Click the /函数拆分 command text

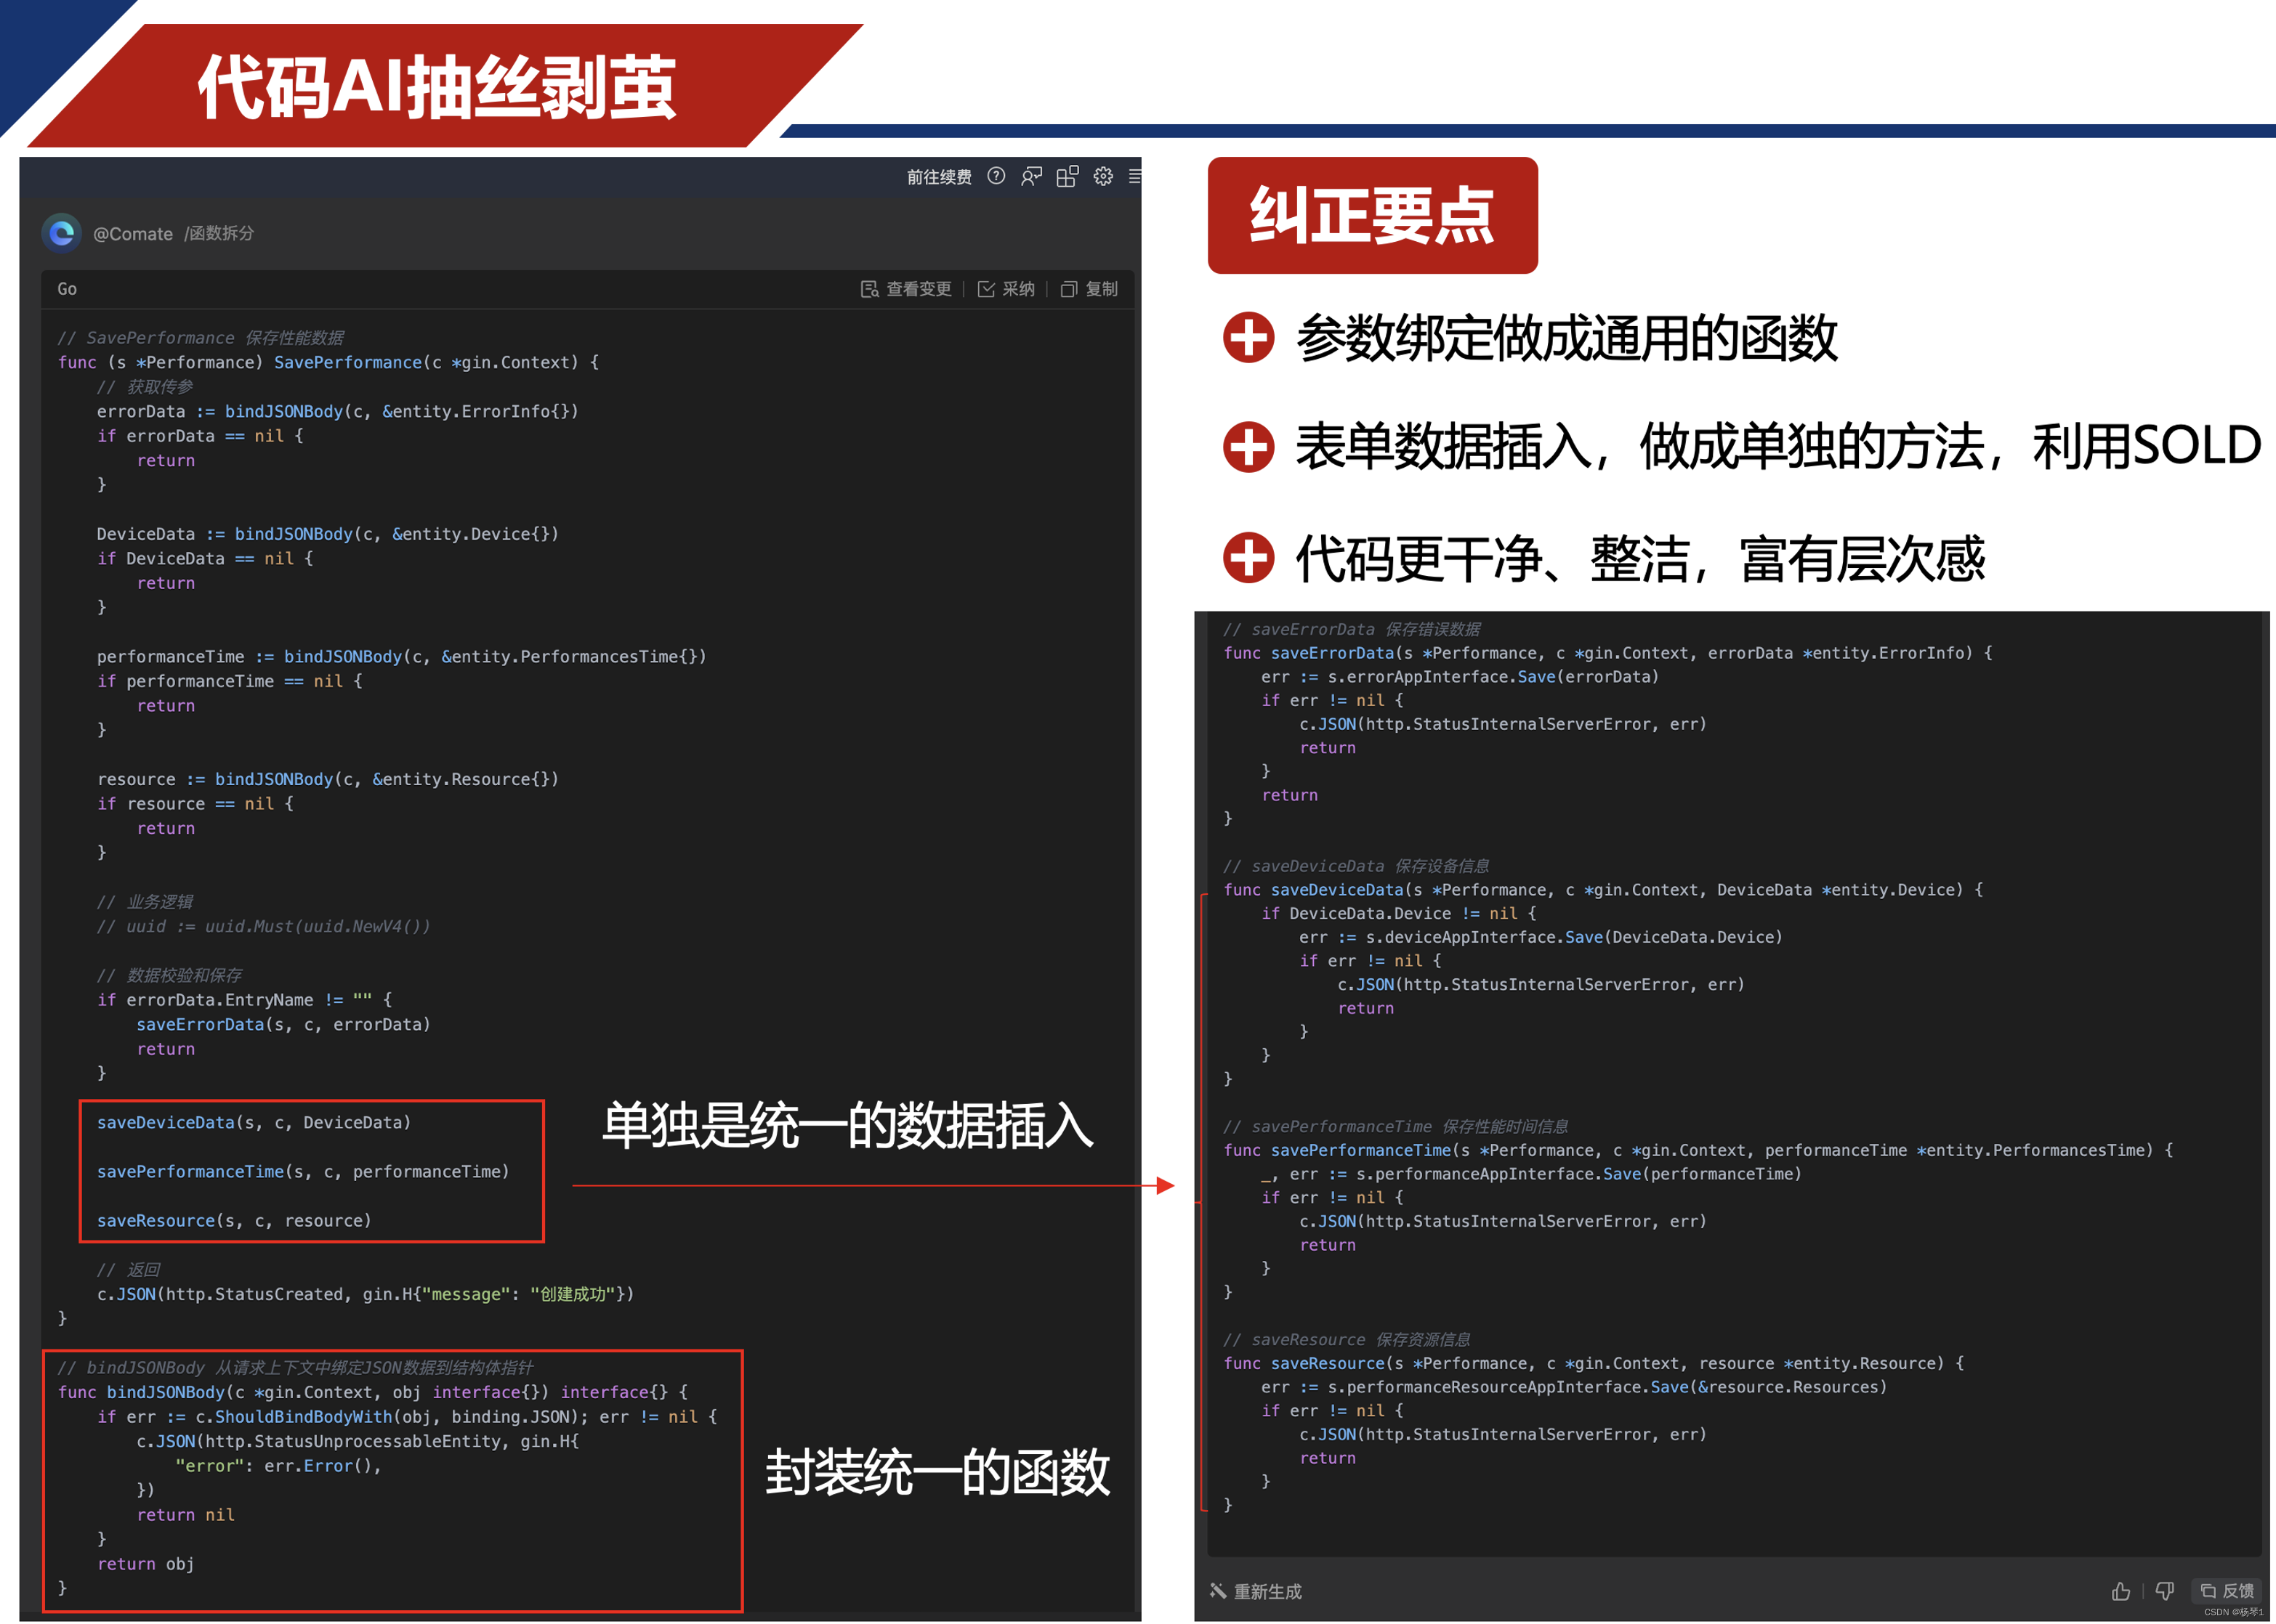[x=219, y=233]
